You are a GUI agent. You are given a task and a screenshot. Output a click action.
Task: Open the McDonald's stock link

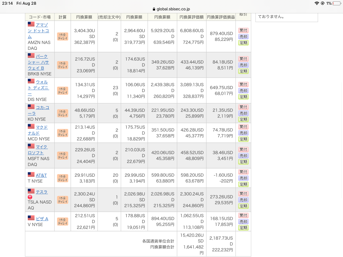coord(38,130)
